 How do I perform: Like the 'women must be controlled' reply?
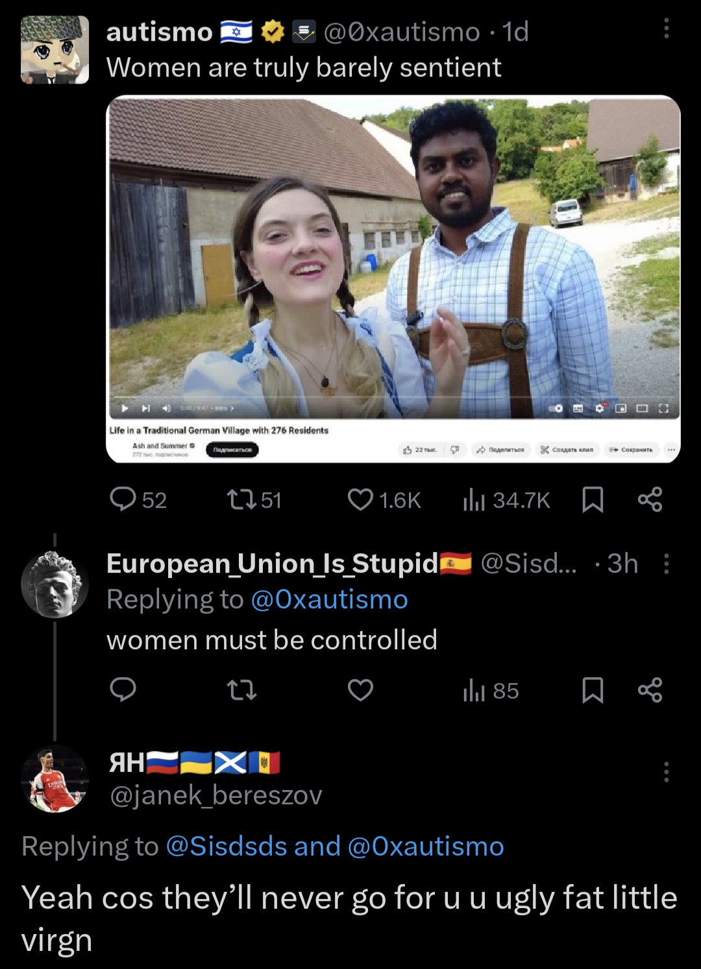click(x=360, y=689)
